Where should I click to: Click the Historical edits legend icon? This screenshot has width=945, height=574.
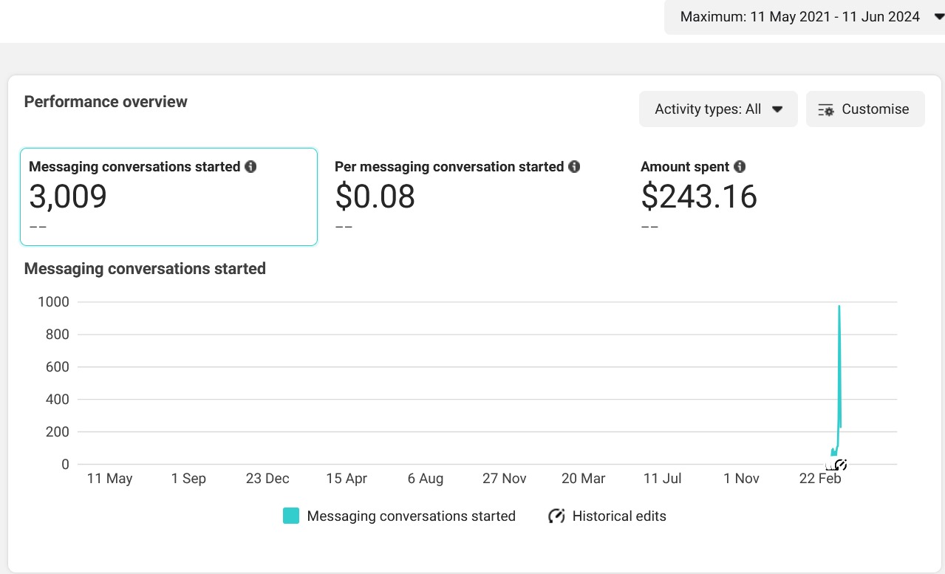pyautogui.click(x=556, y=516)
